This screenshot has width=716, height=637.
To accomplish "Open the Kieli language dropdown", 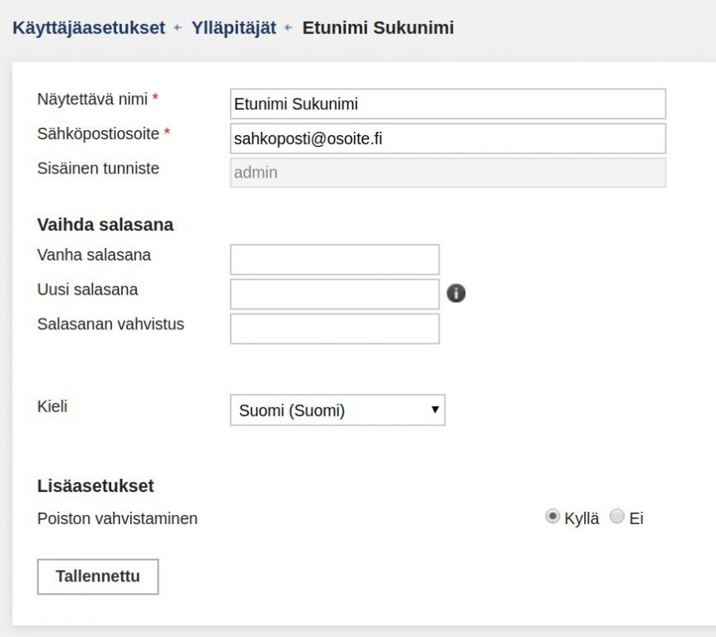I will pyautogui.click(x=338, y=410).
